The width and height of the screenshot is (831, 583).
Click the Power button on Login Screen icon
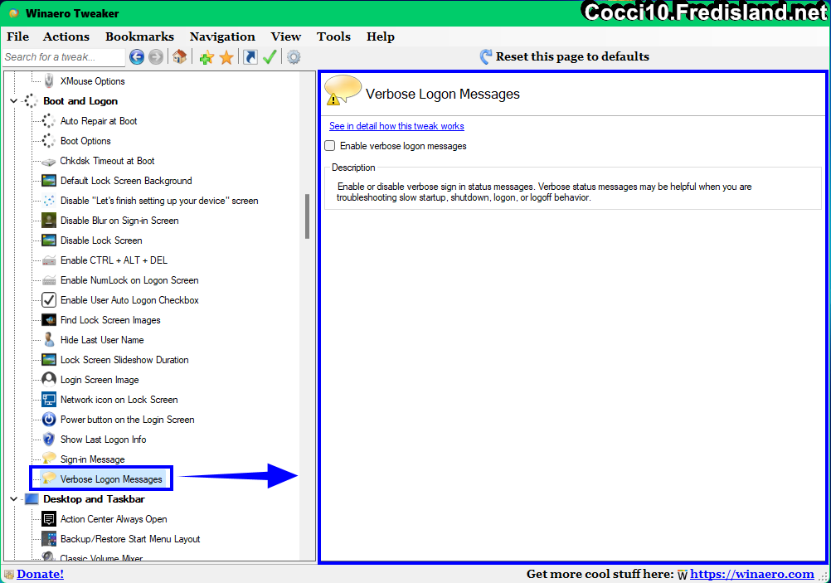tap(49, 420)
